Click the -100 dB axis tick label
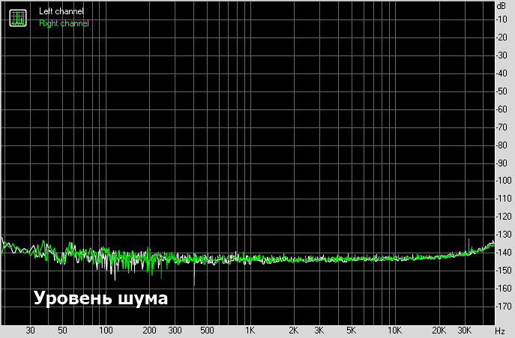Screen dimensions: 515x338 click(x=503, y=181)
